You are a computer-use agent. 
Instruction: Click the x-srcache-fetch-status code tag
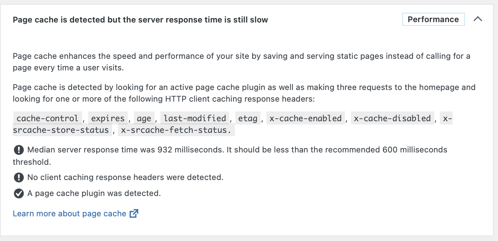point(176,130)
